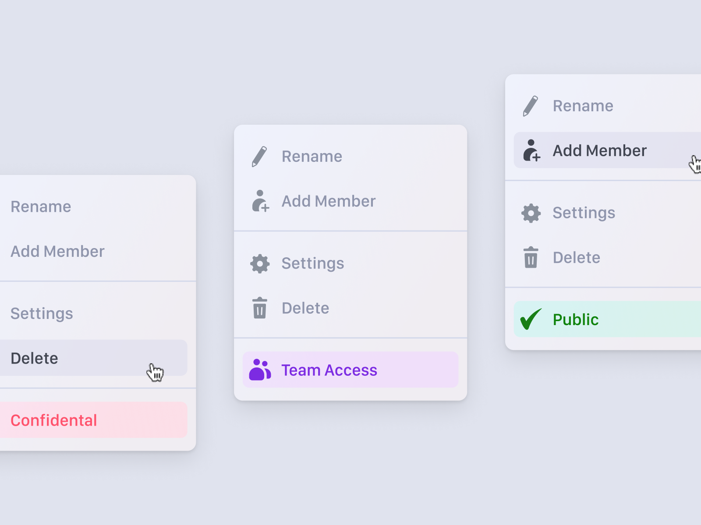Screen dimensions: 701x525
Task: Open Team Access in the middle menu
Action: pos(329,370)
